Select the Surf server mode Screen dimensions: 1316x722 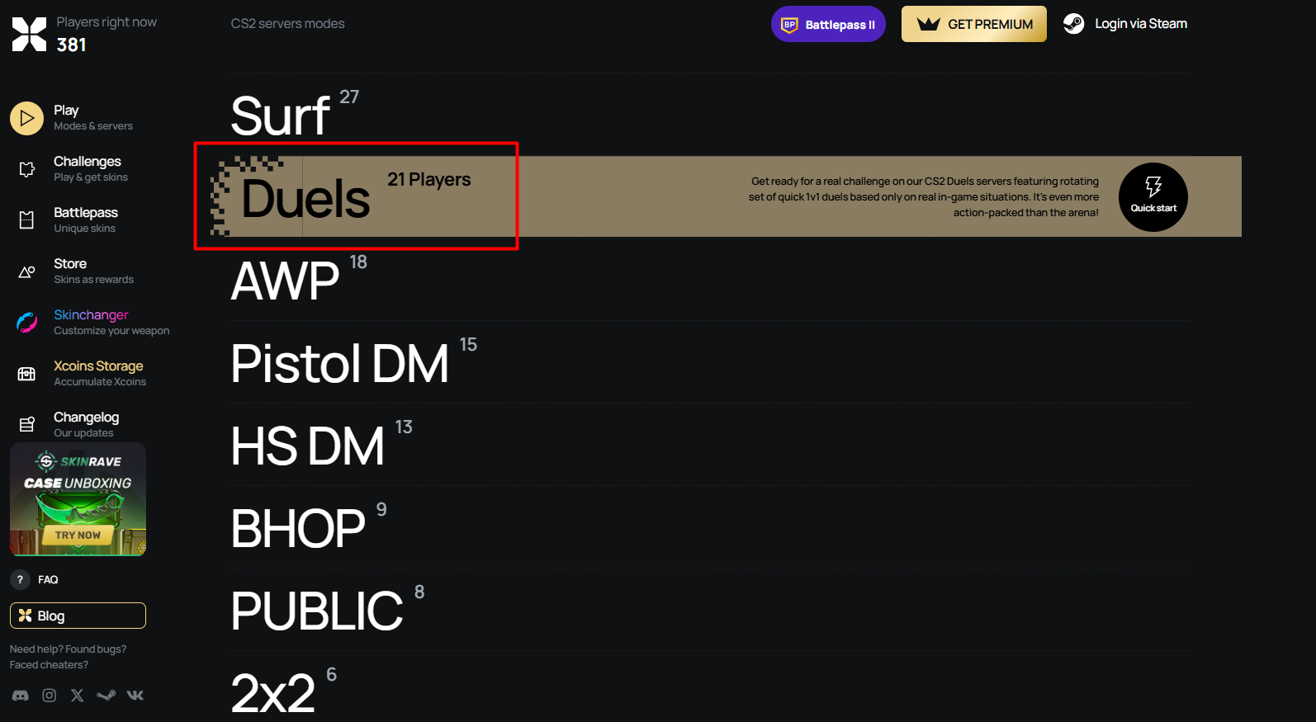tap(281, 116)
